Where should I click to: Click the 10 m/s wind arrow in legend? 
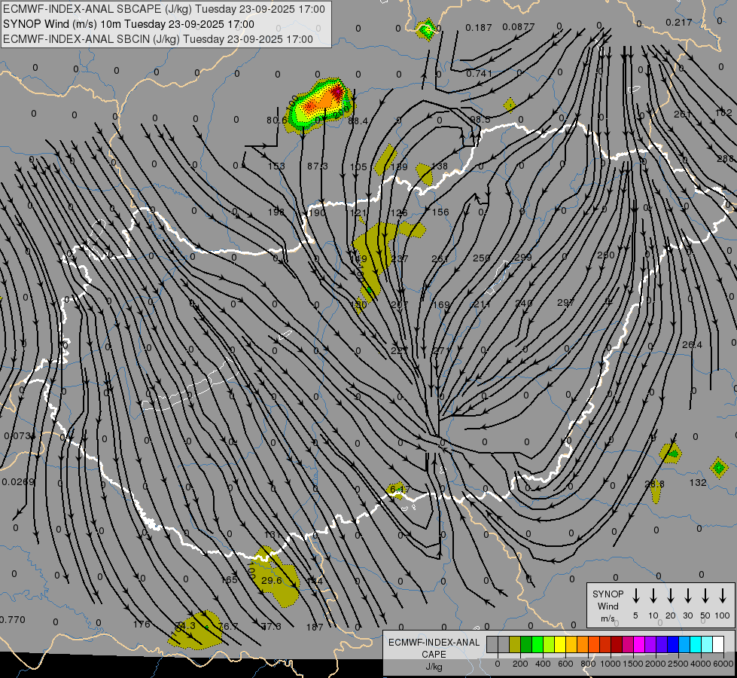coord(653,596)
